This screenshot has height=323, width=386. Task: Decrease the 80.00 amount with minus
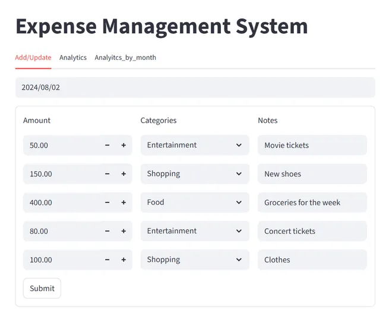(107, 231)
